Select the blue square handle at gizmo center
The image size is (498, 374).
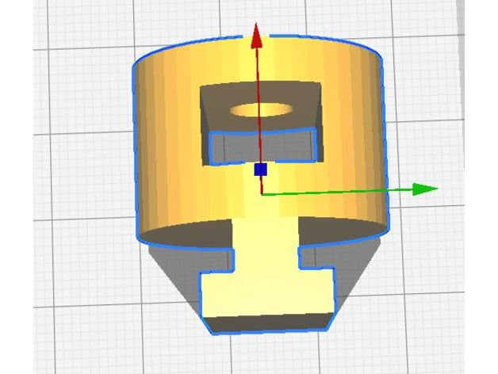(260, 170)
